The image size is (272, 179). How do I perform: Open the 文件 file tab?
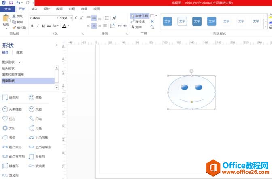tap(7, 9)
